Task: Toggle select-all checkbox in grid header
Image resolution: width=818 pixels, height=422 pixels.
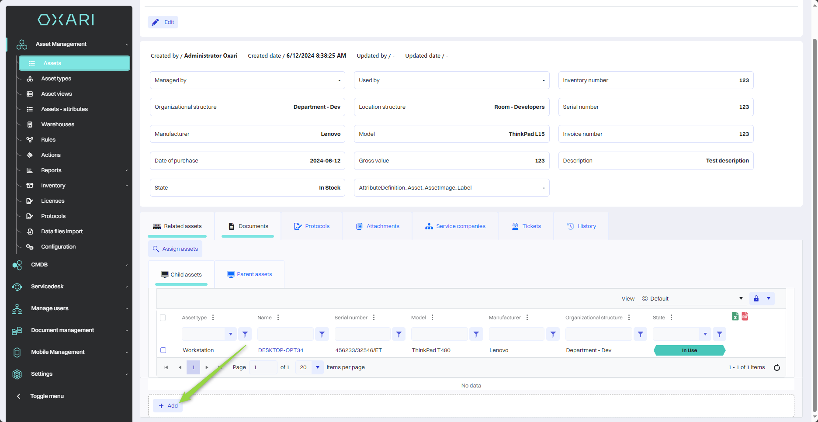Action: point(163,318)
